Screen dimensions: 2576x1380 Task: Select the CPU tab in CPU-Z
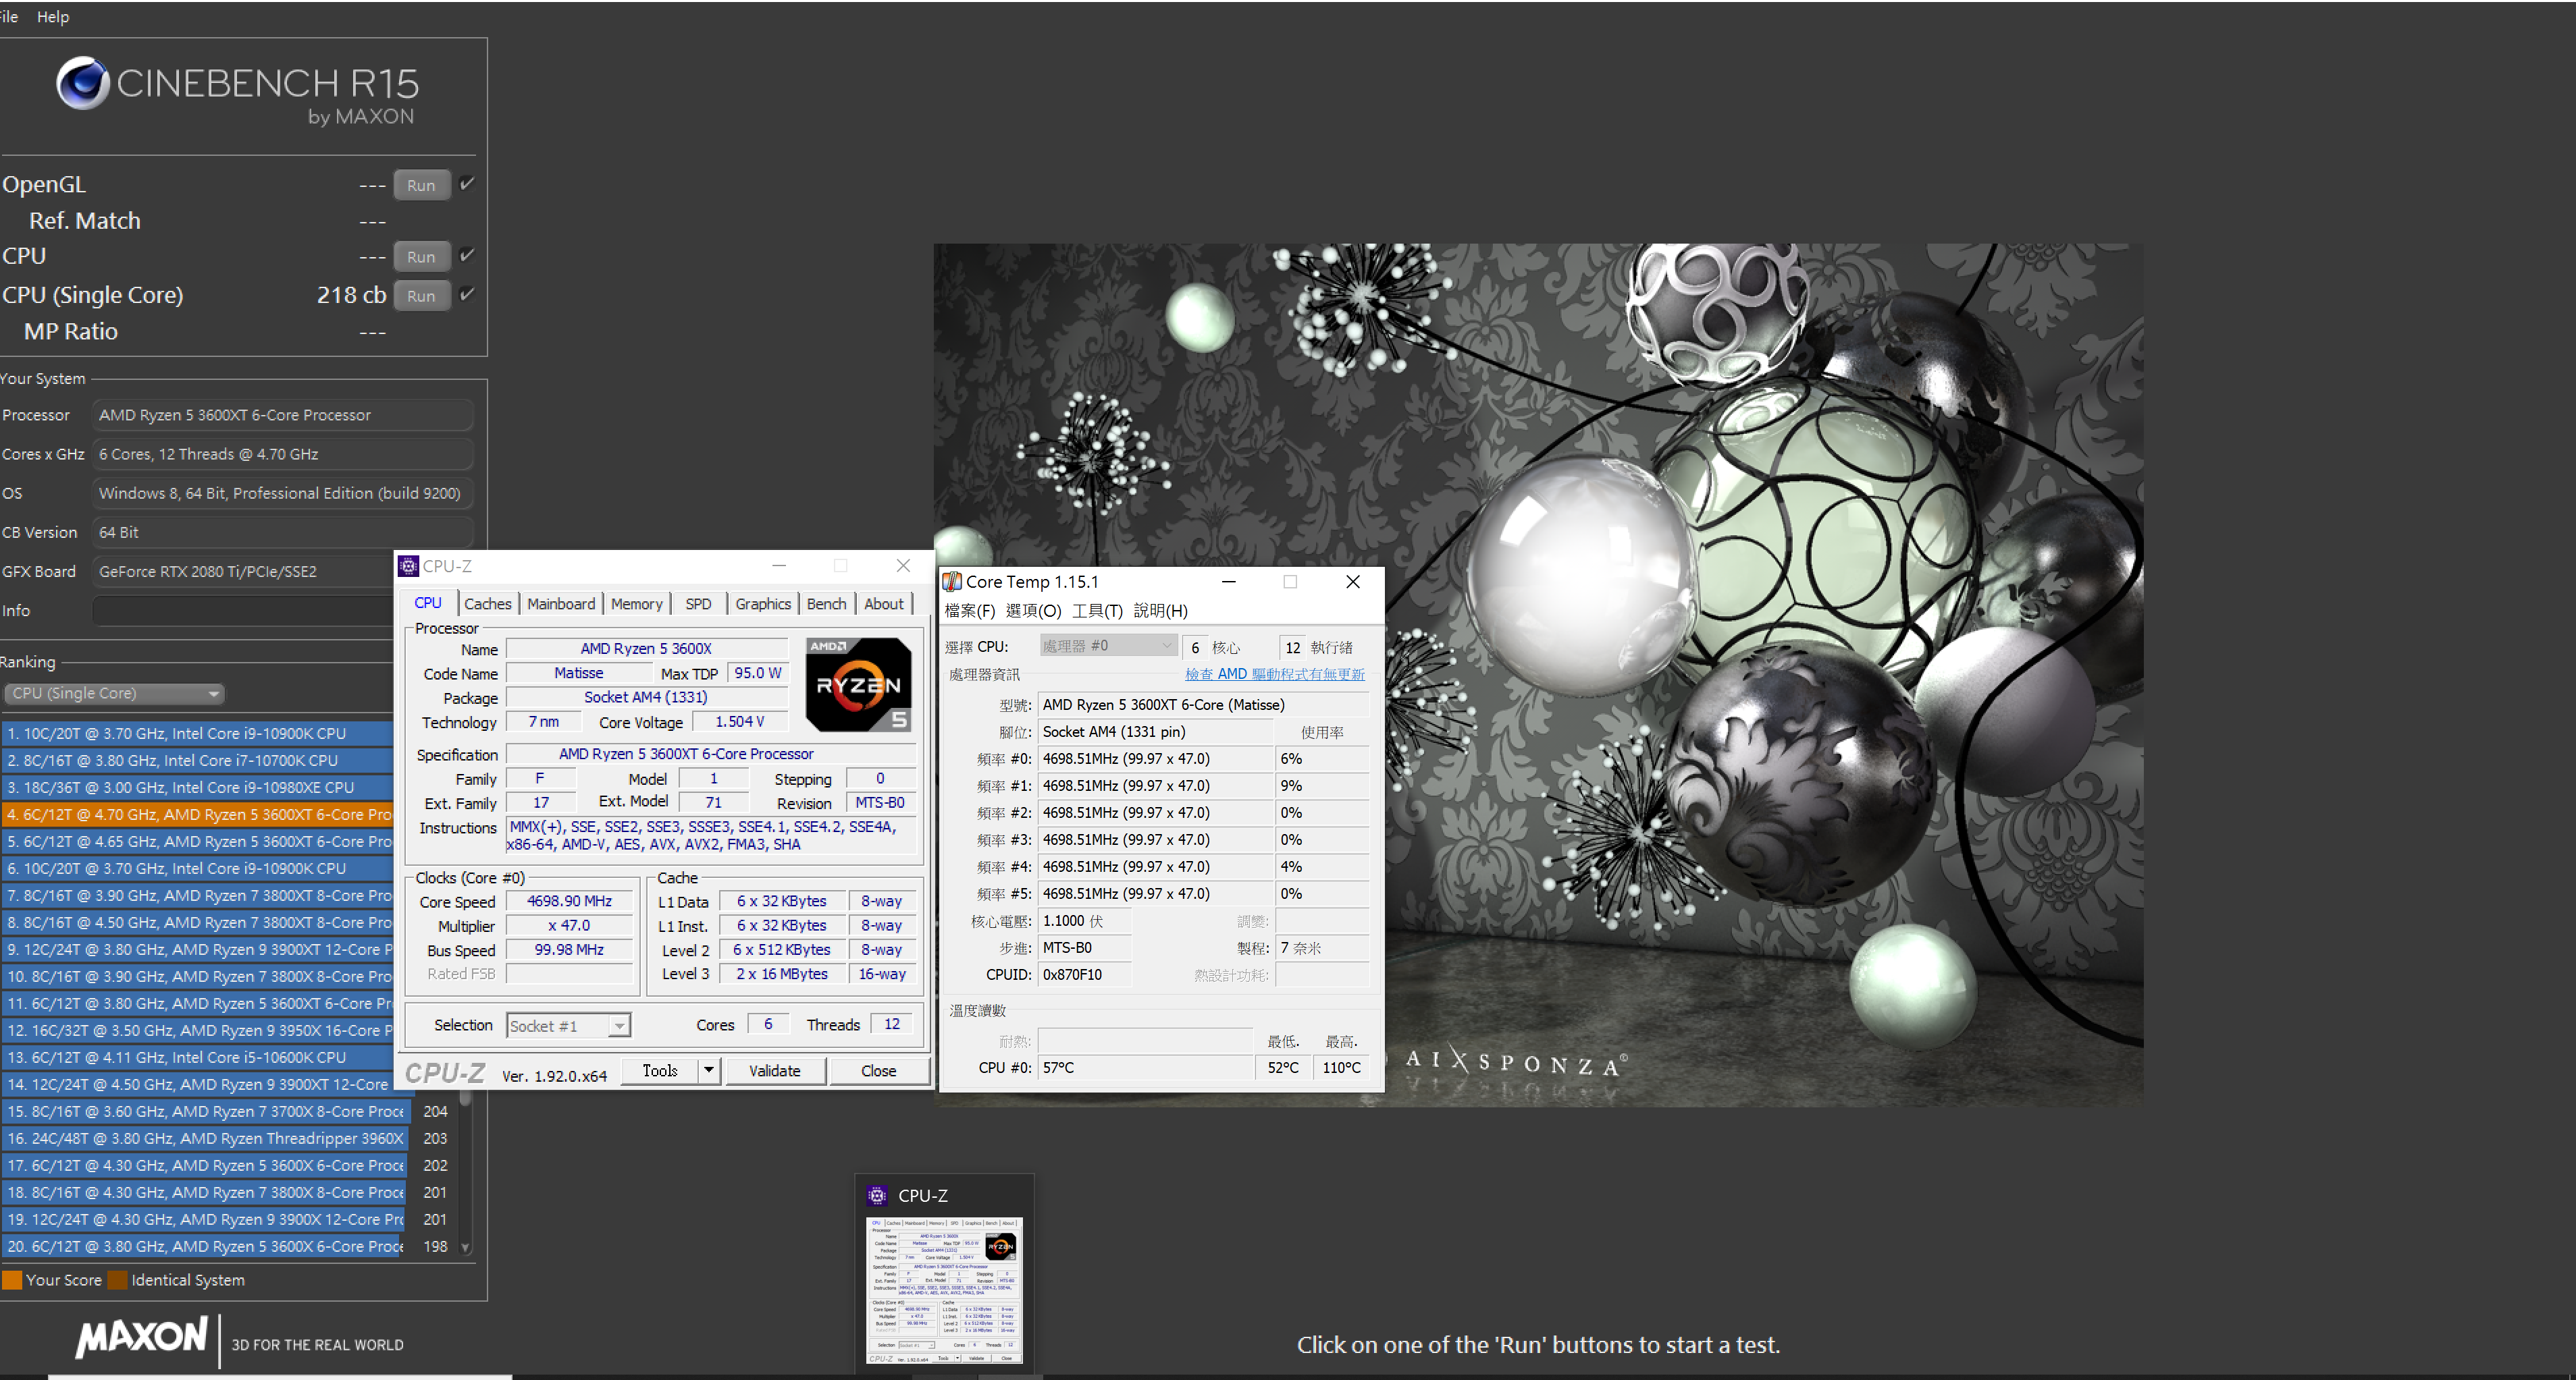(428, 603)
